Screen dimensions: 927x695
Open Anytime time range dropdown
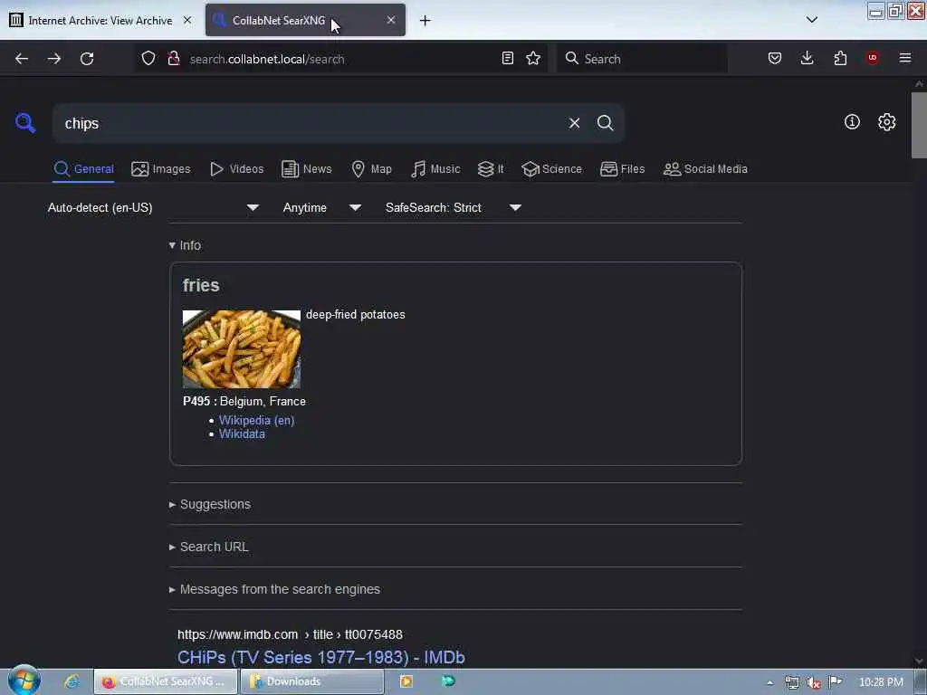pos(321,207)
